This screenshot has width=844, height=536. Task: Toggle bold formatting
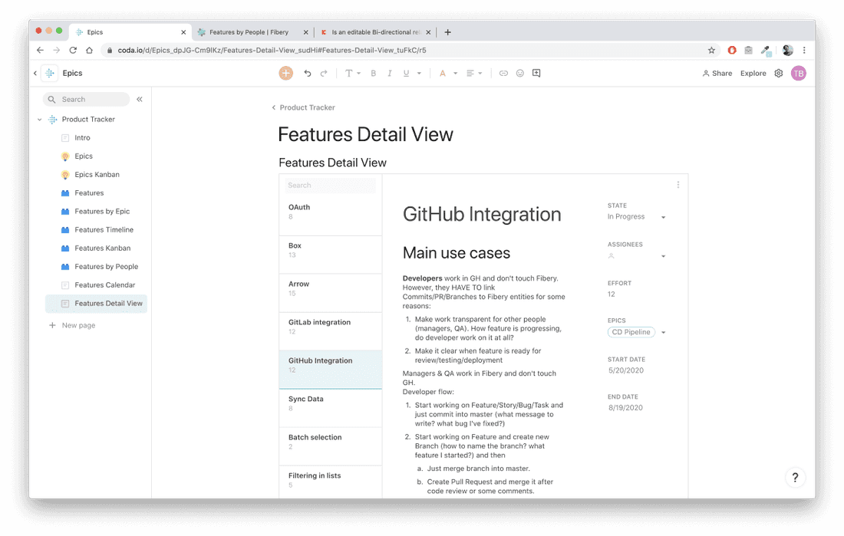click(374, 74)
